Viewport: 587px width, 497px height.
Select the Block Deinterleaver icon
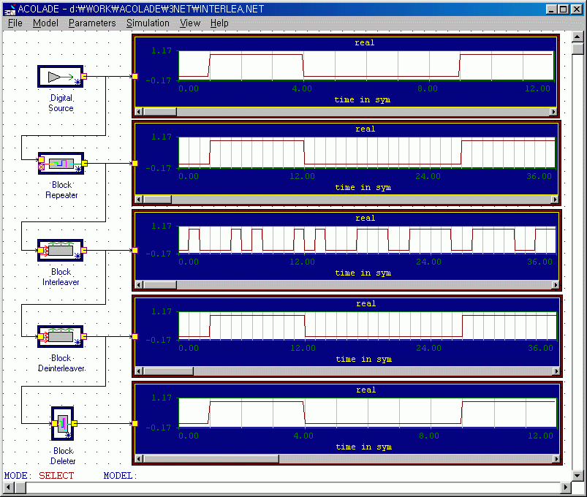point(60,336)
